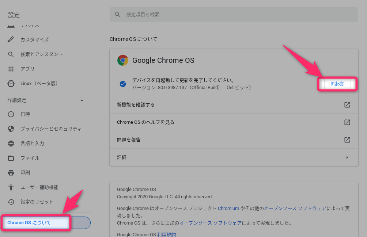Click the search icon in settings search bar
The height and width of the screenshot is (237, 367).
point(117,15)
